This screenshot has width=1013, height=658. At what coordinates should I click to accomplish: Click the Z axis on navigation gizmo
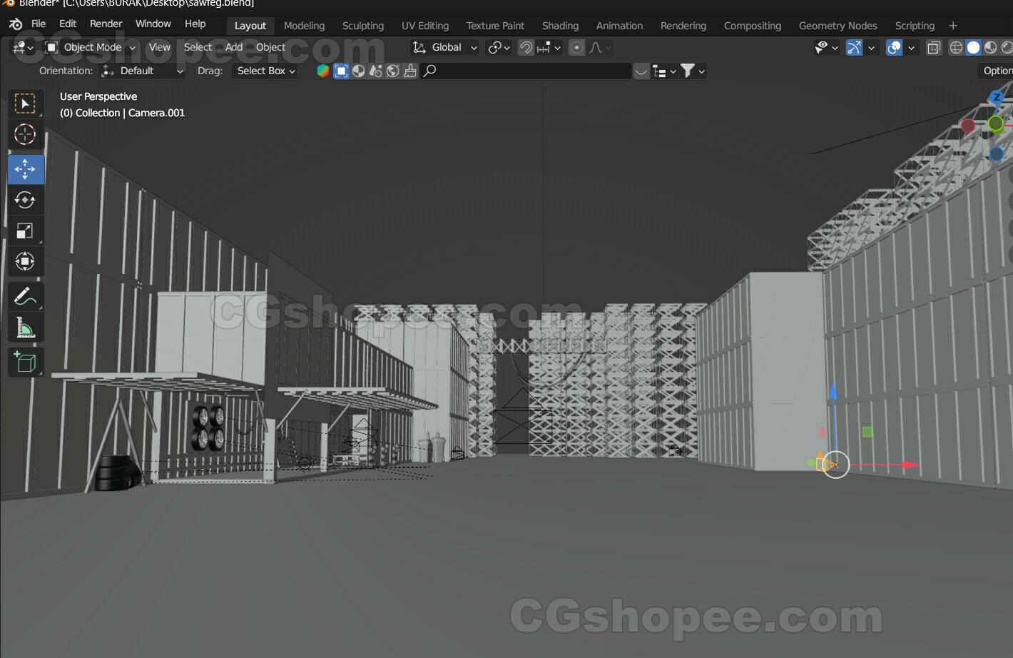[x=997, y=98]
